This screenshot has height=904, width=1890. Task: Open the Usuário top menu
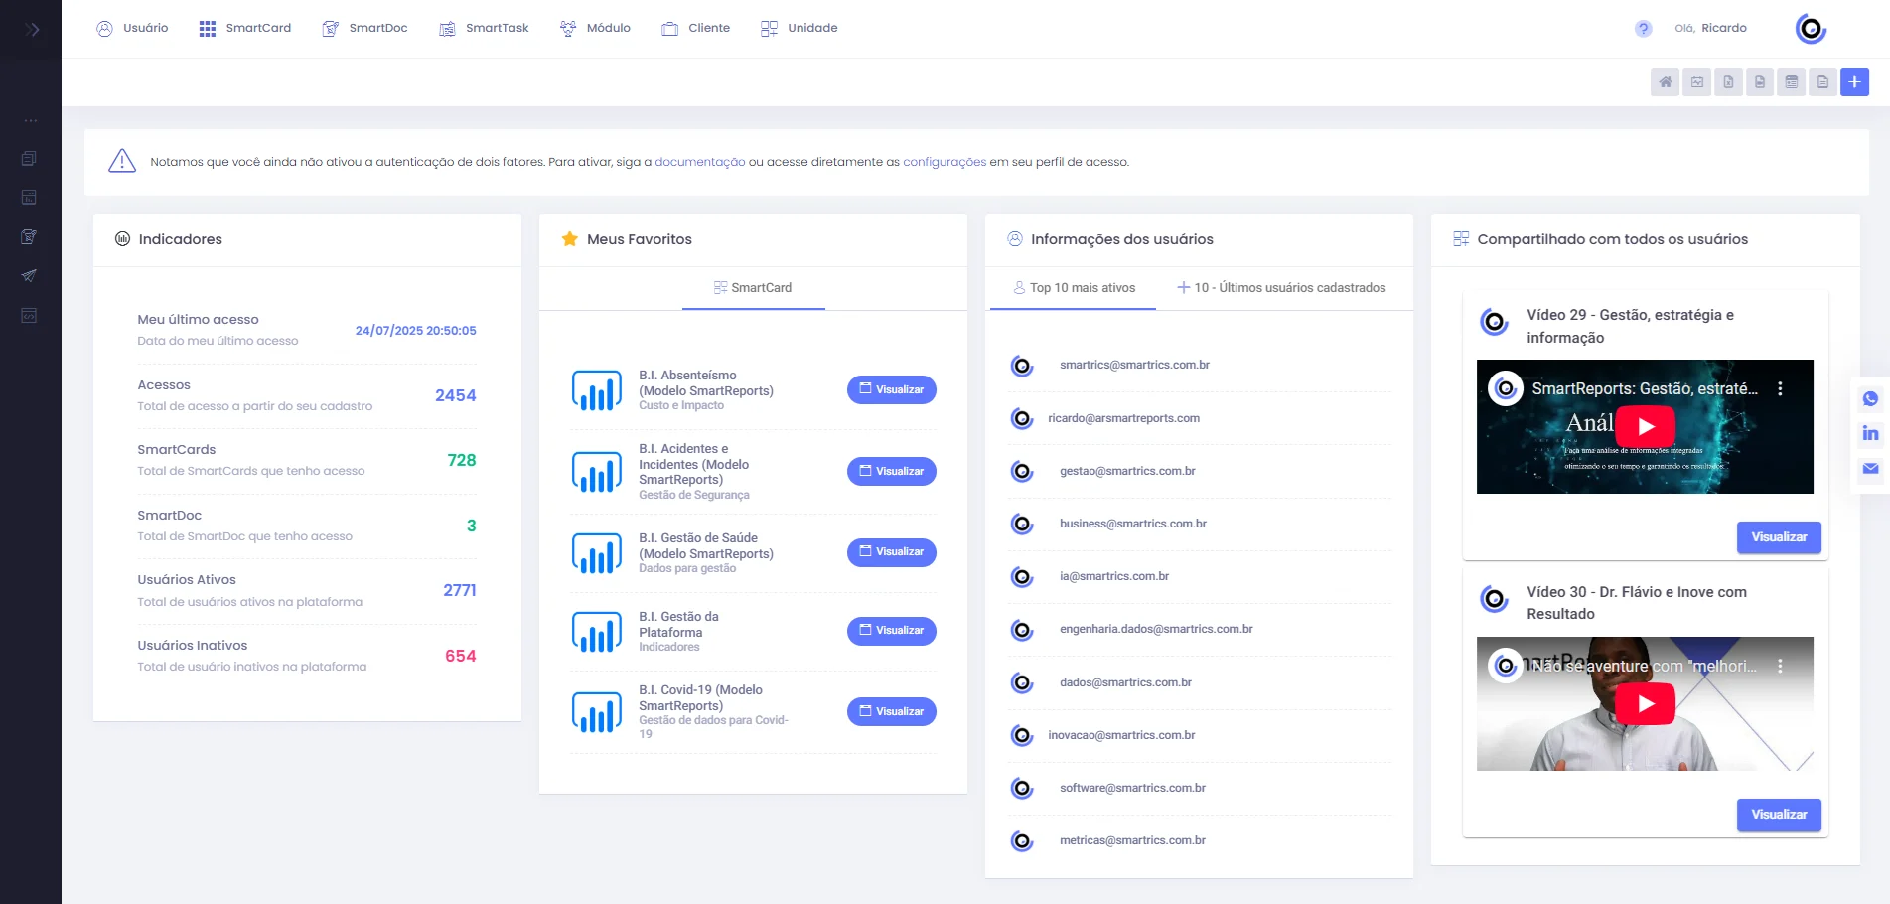132,29
